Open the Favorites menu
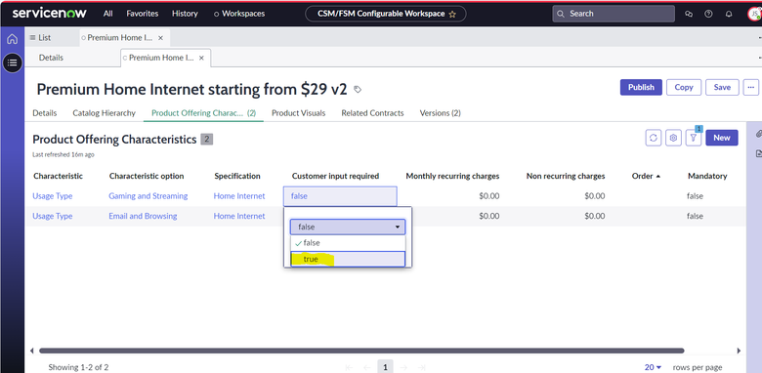This screenshot has width=762, height=373. point(143,14)
